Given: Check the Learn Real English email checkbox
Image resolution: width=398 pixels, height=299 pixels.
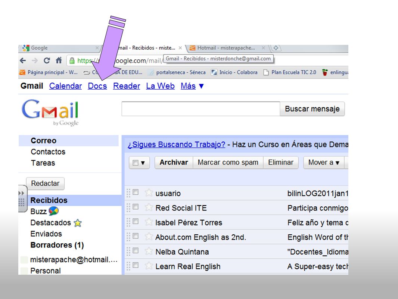Looking at the screenshot, I should pyautogui.click(x=136, y=265).
